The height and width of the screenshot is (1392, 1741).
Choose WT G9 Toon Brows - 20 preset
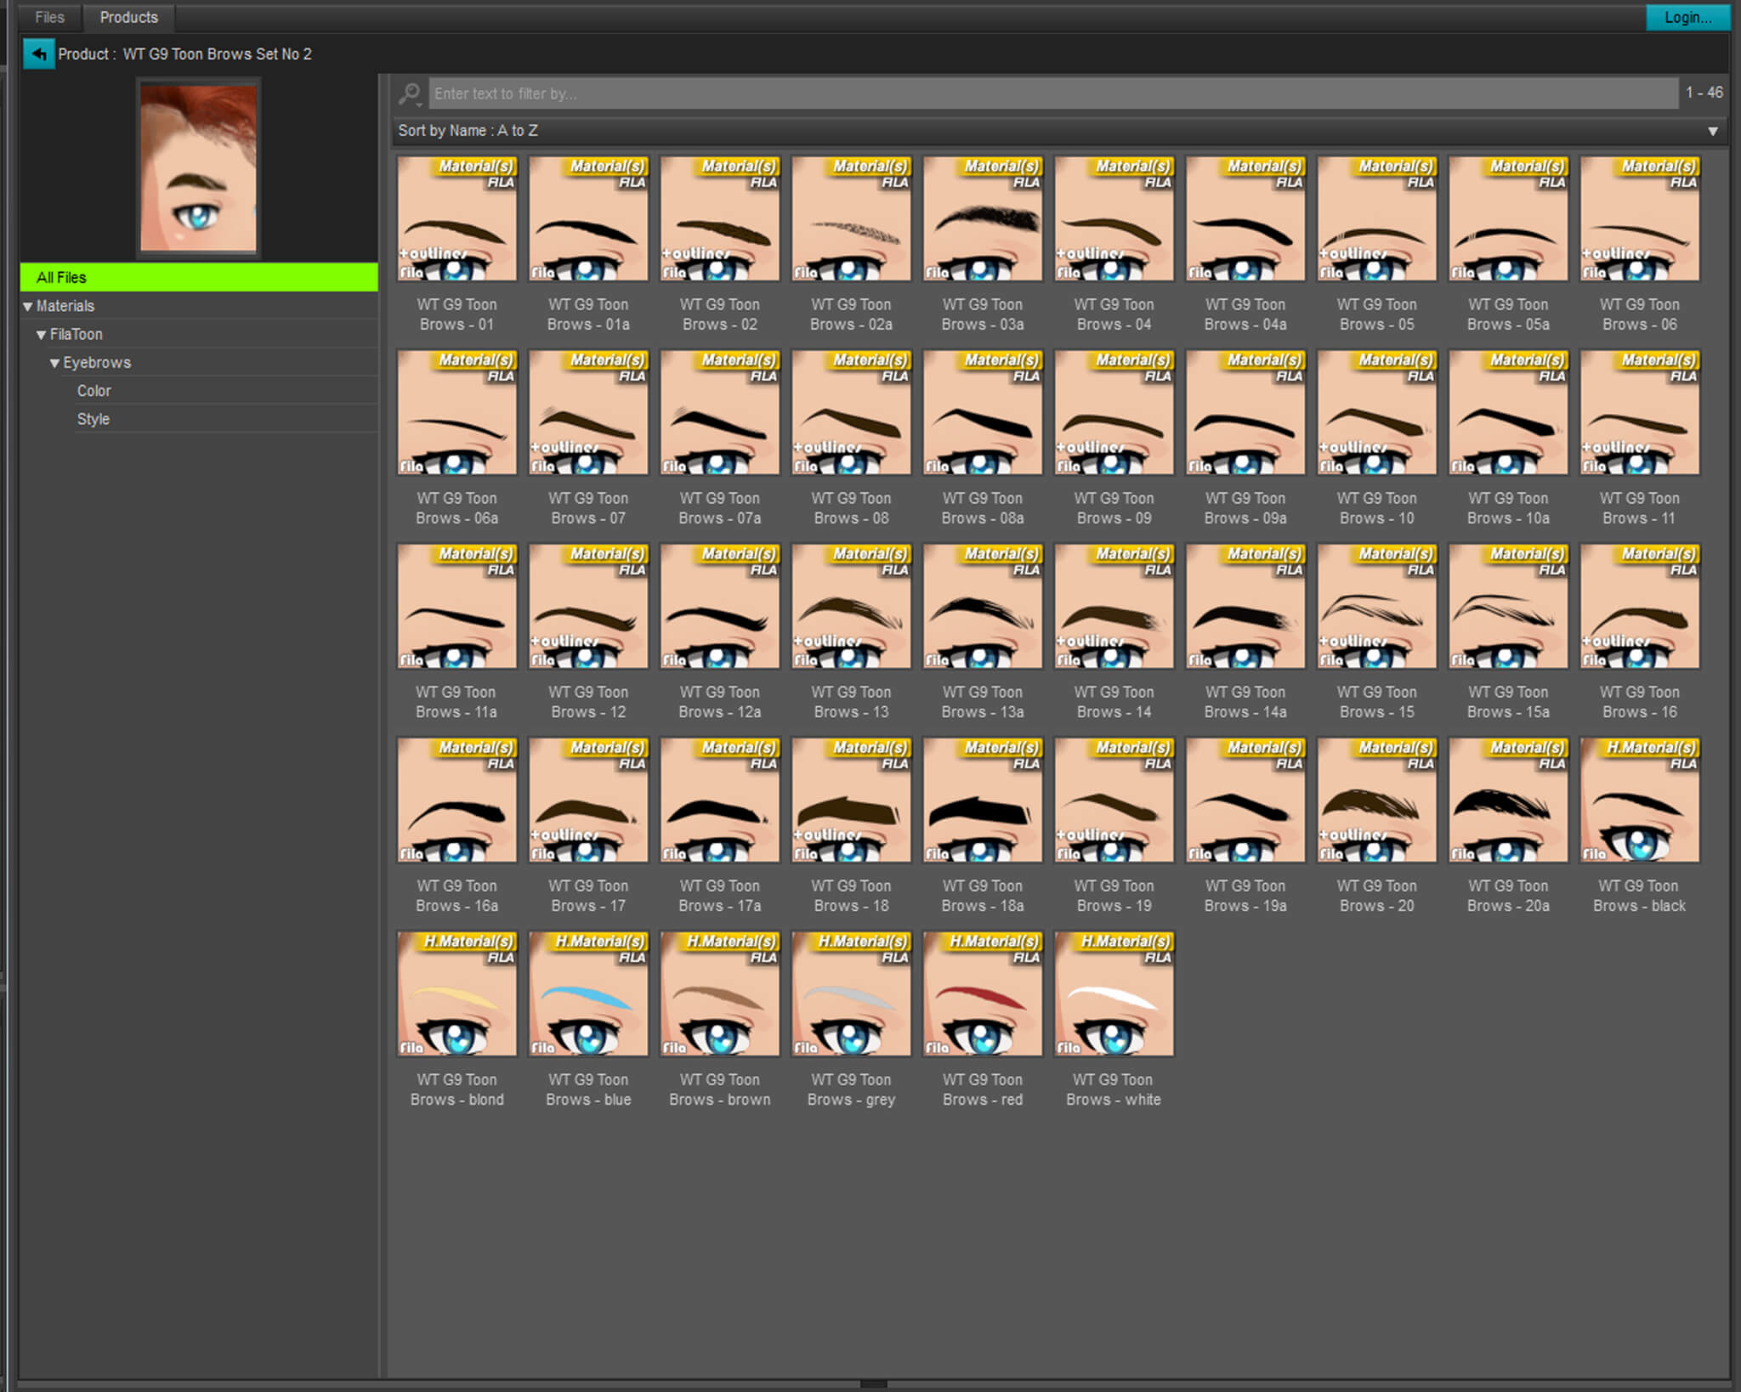click(1377, 800)
